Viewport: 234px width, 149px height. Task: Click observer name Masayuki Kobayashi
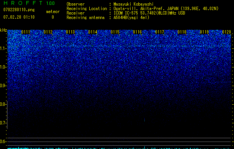pos(134,4)
